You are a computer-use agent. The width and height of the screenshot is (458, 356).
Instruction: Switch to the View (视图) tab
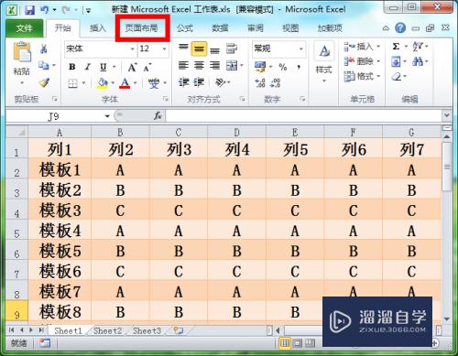pos(290,28)
